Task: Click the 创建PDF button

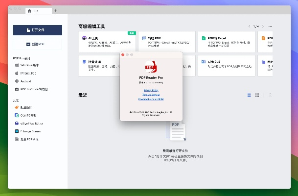Action: pyautogui.click(x=37, y=44)
